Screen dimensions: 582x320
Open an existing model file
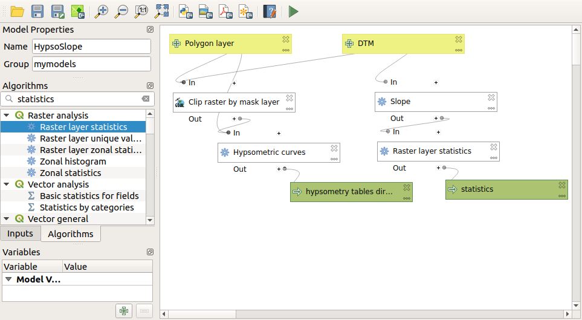[x=17, y=11]
